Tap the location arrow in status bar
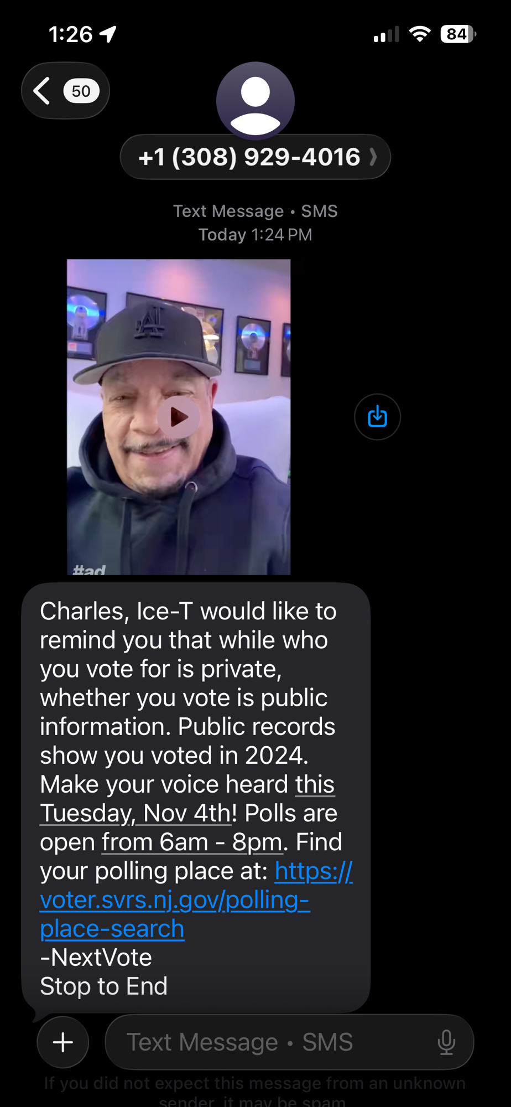This screenshot has width=511, height=1107. coord(108,34)
